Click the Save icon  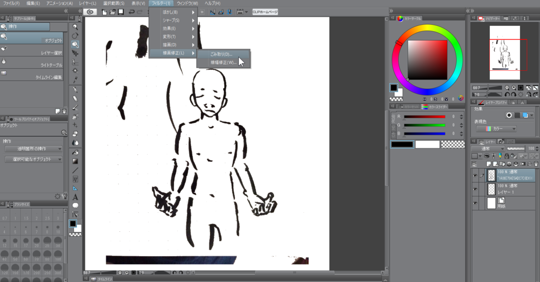(121, 12)
